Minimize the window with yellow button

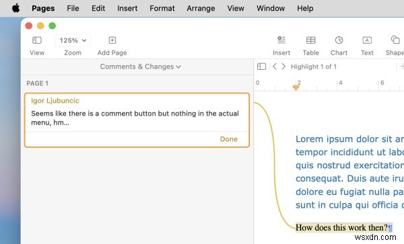tap(40, 26)
